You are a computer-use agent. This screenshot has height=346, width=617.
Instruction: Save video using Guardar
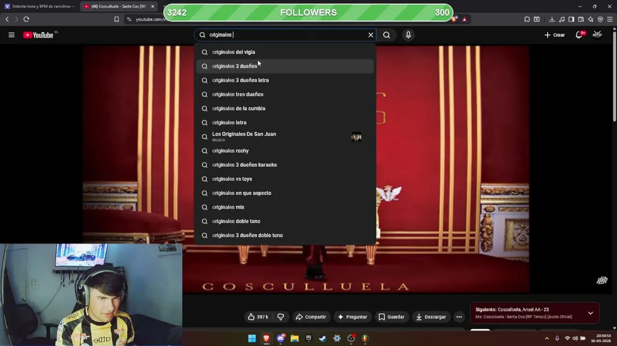(391, 317)
